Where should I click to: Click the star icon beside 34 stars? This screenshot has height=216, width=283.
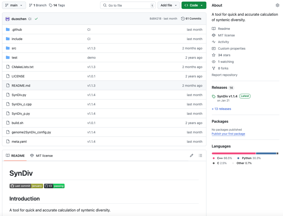click(x=214, y=55)
